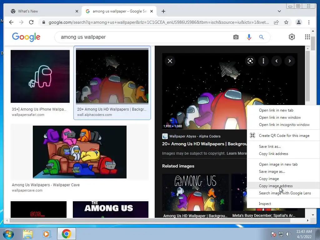Viewport: 320px width, 240px height.
Task: Click the lock icon in address bar
Action: (44, 22)
